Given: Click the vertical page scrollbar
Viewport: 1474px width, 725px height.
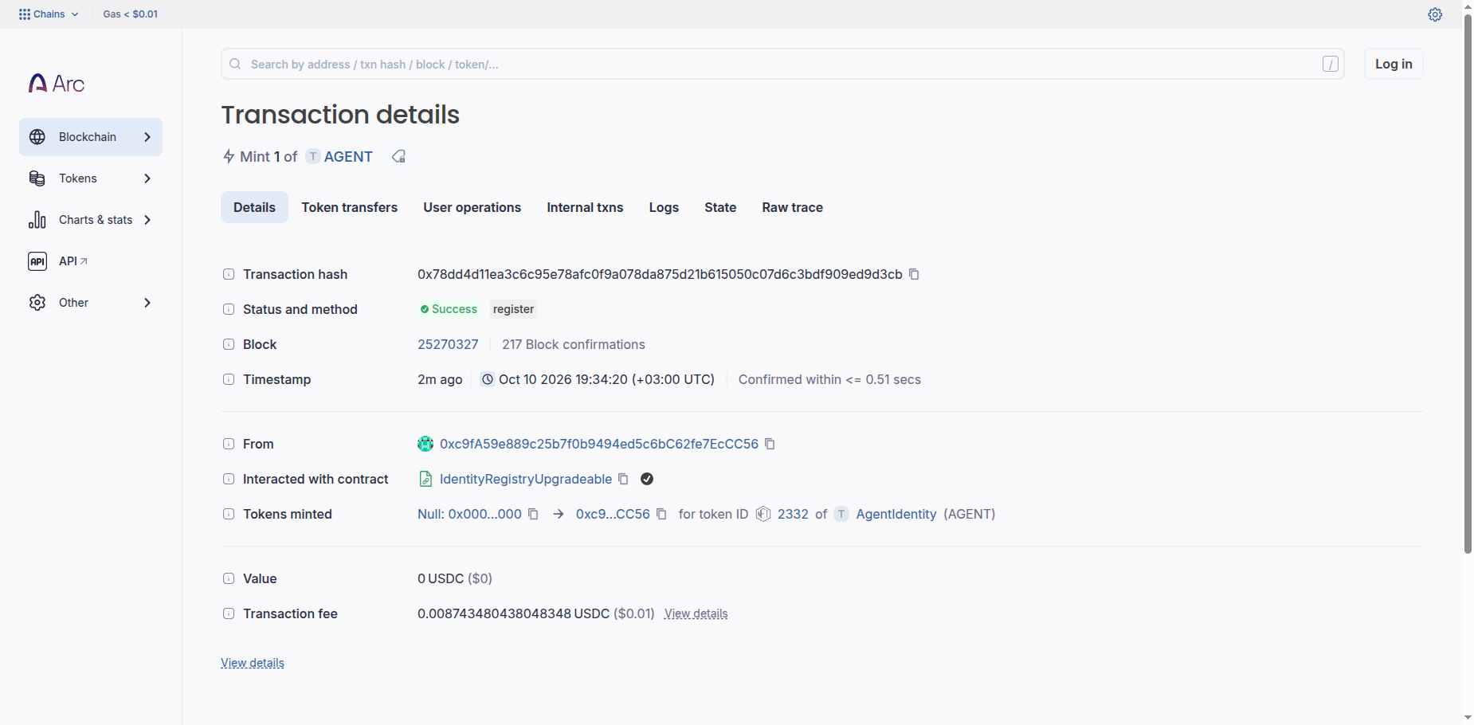Looking at the screenshot, I should 1468,283.
